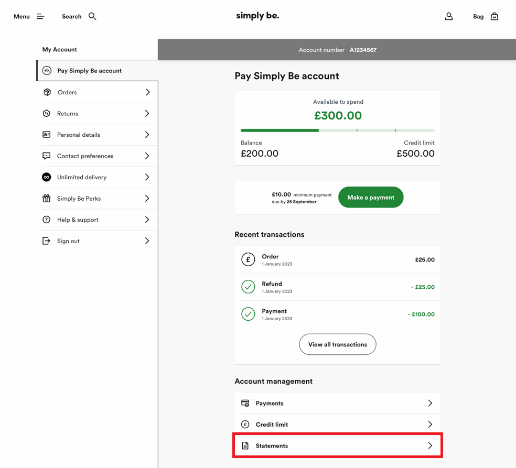Open the Payments account management link

coord(338,403)
